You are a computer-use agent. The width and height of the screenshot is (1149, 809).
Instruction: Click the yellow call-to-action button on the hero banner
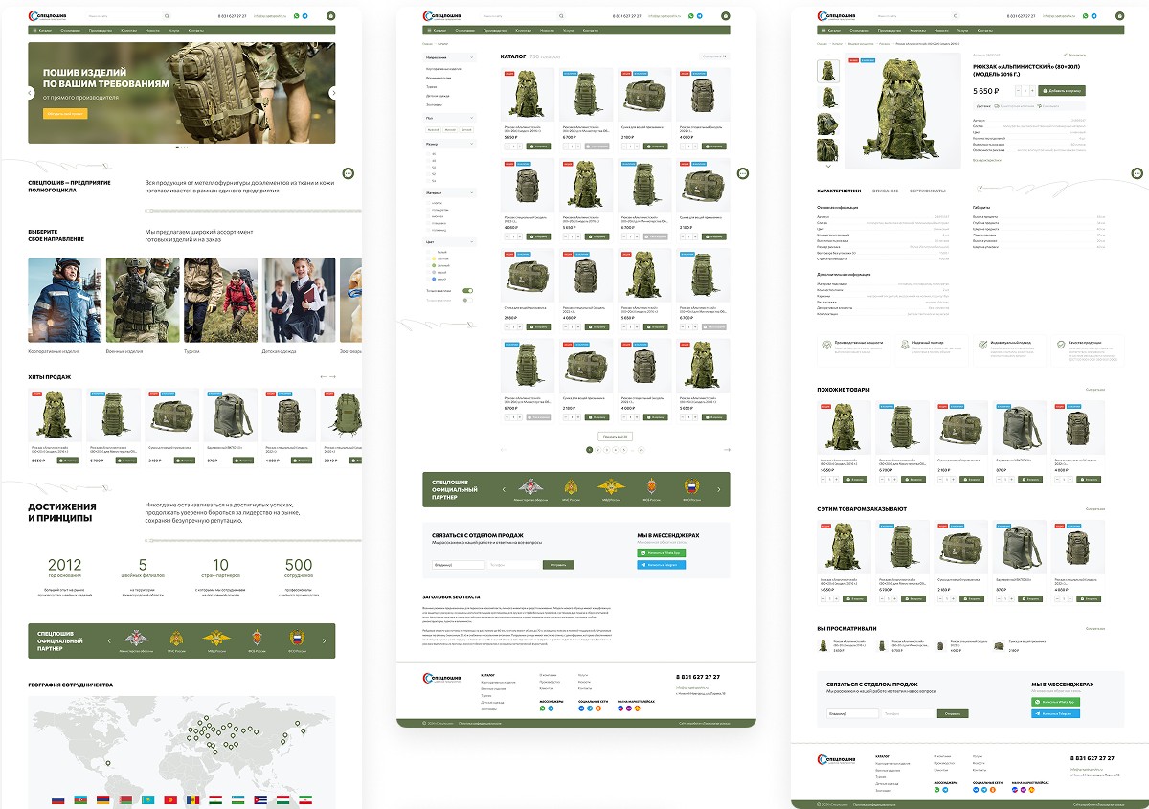[64, 113]
